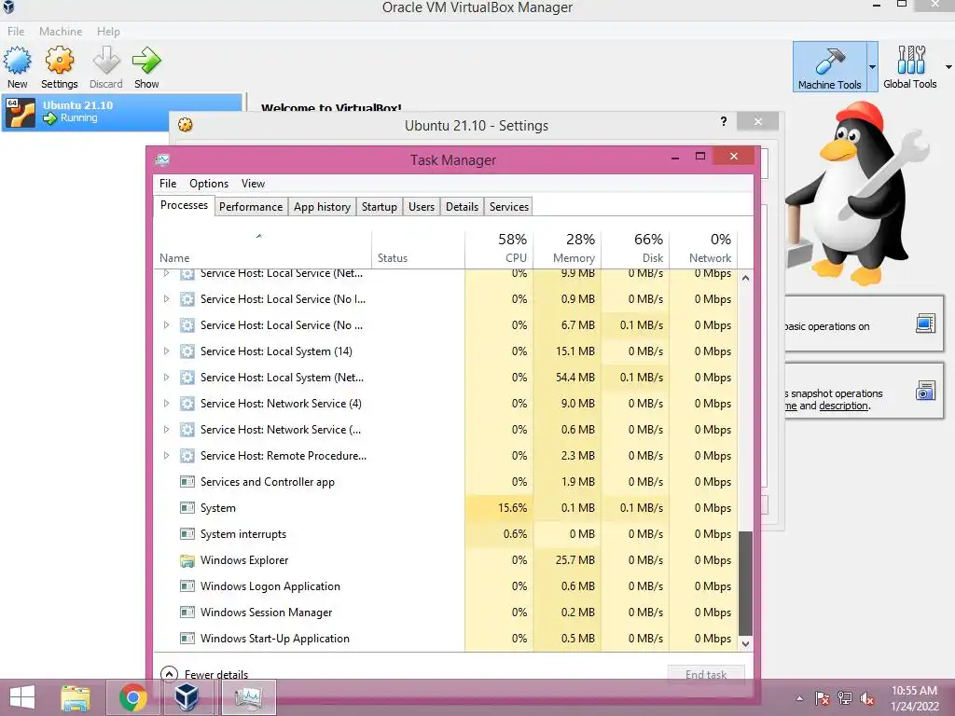Click the description link in the snapshot pane
This screenshot has height=716, width=955.
(843, 406)
